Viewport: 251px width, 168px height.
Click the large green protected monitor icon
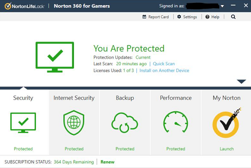(x=55, y=57)
